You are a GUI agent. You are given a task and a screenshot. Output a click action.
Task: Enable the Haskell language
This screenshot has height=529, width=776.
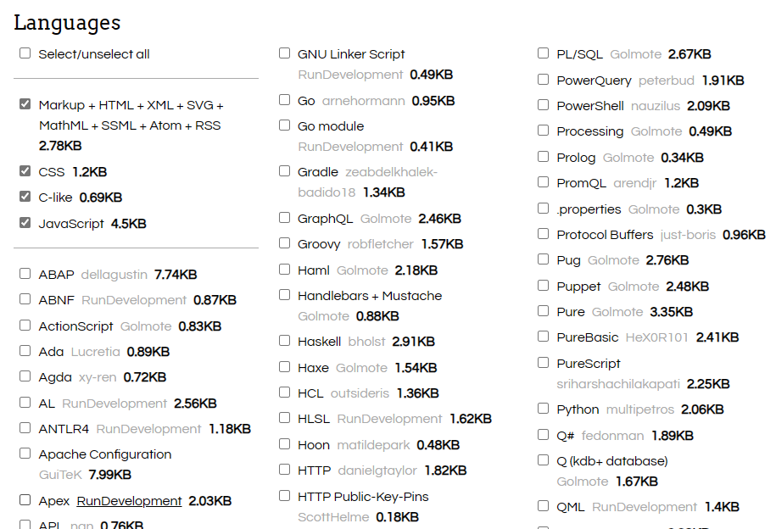pos(284,341)
